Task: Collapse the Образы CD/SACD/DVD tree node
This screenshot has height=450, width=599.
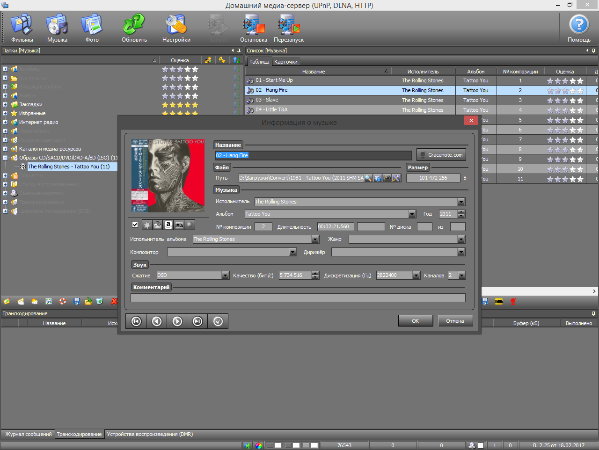Action: [5, 158]
